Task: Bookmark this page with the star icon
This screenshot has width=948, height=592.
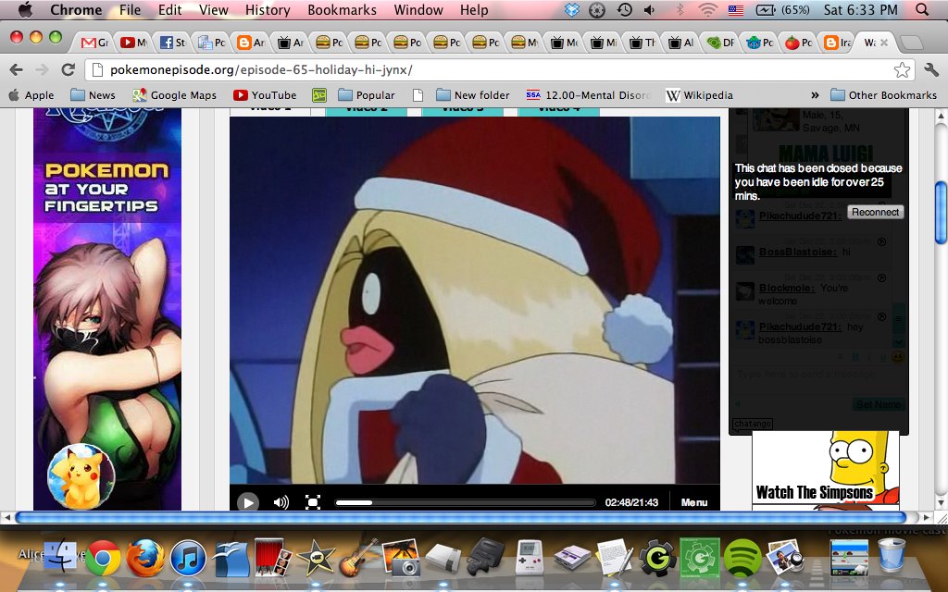Action: tap(902, 70)
